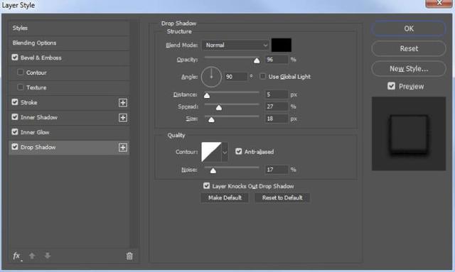The width and height of the screenshot is (455, 272).
Task: Select Styles in the left list
Action: pyautogui.click(x=69, y=28)
